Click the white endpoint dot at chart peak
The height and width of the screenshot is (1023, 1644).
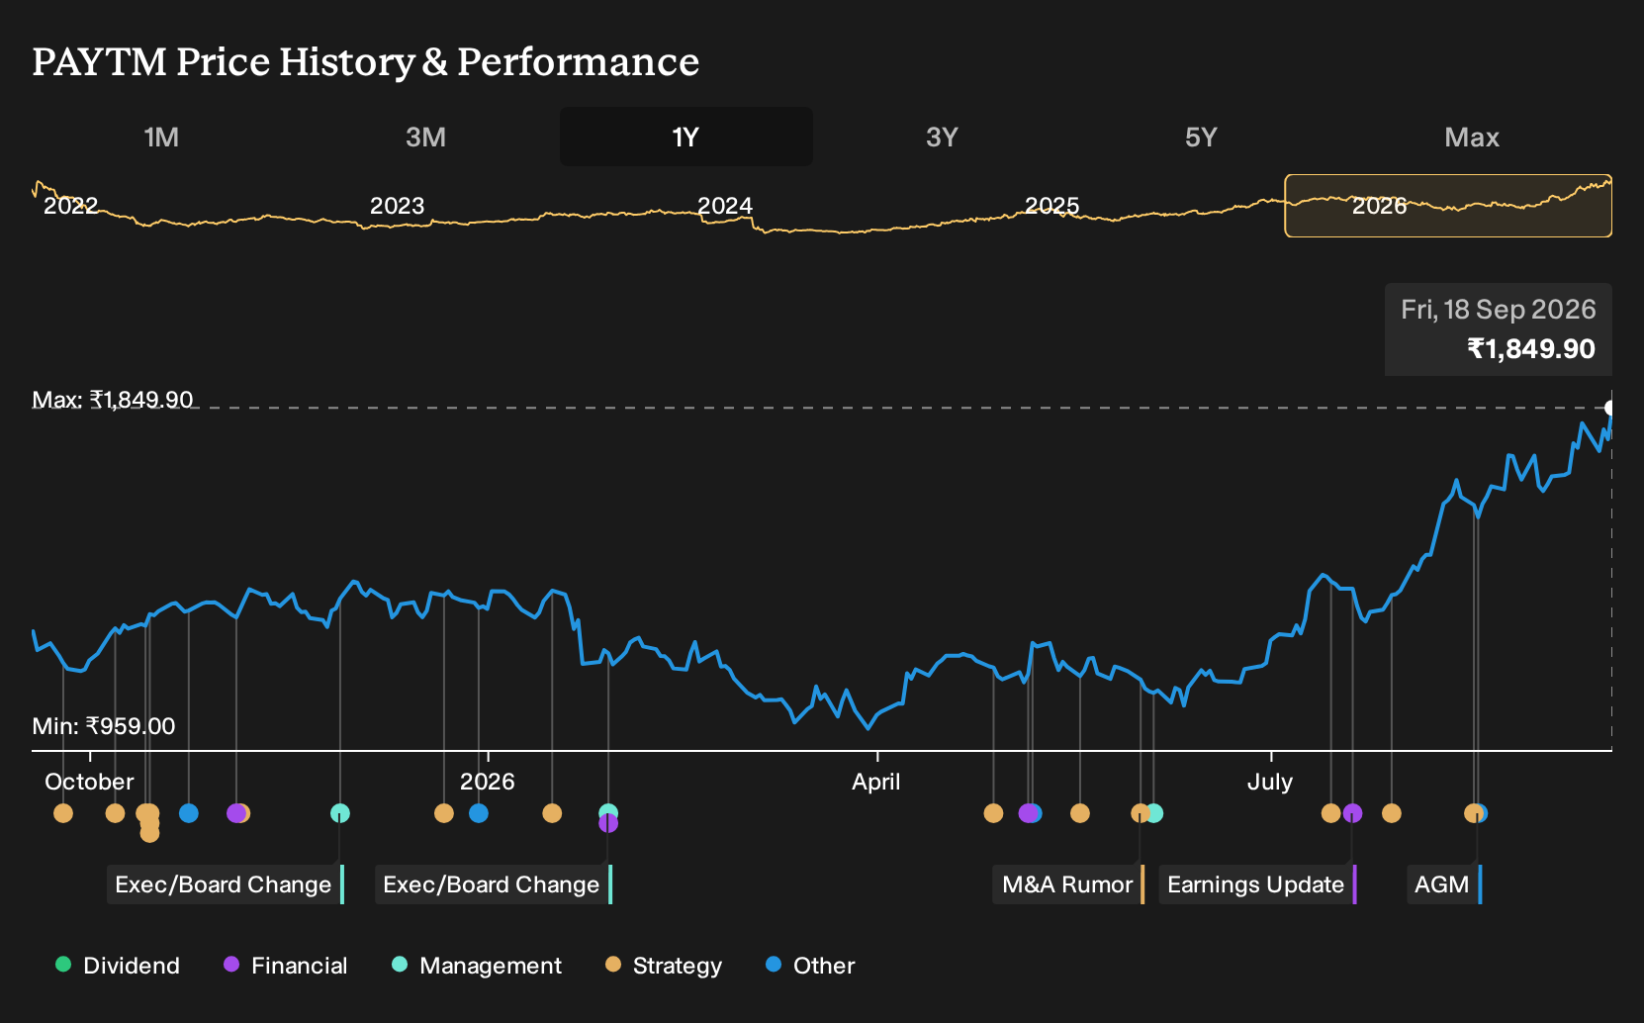[x=1610, y=408]
